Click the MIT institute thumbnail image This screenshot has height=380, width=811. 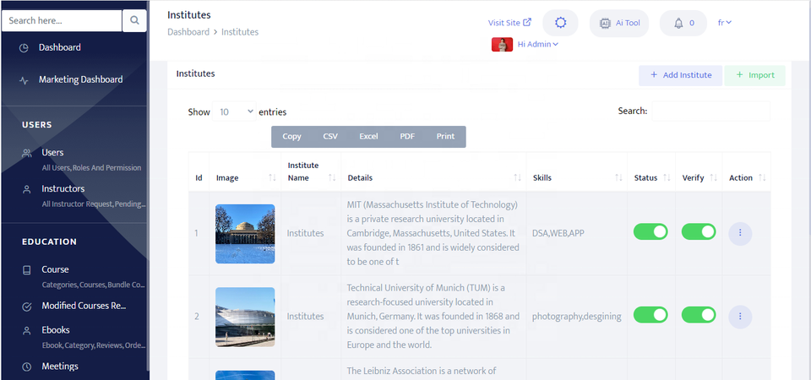[245, 233]
